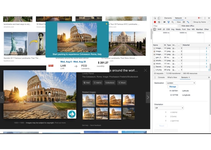
Task: Click the Visit button
Action: pos(87,83)
